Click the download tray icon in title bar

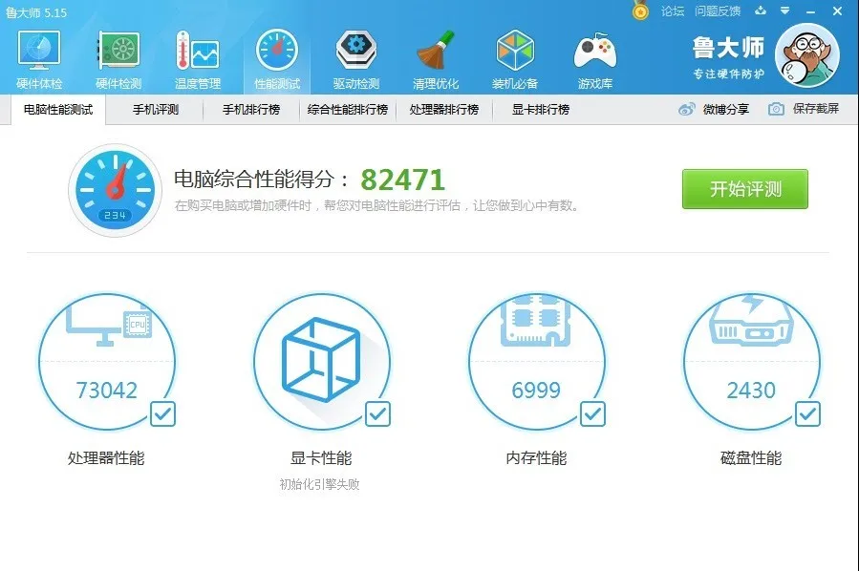[x=761, y=11]
